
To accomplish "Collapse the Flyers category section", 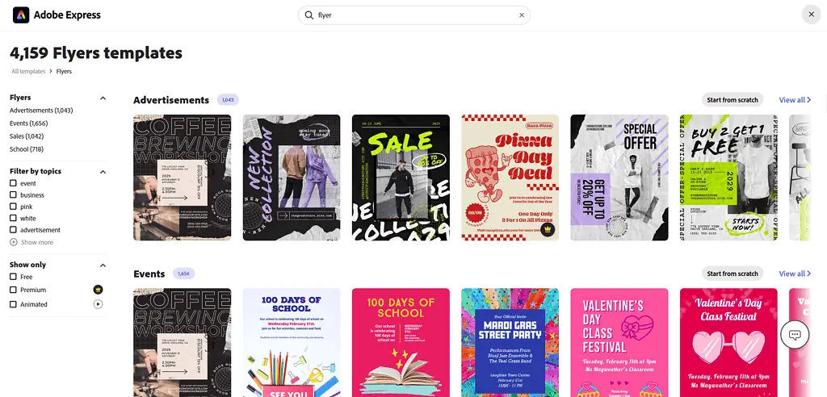I will coord(103,98).
